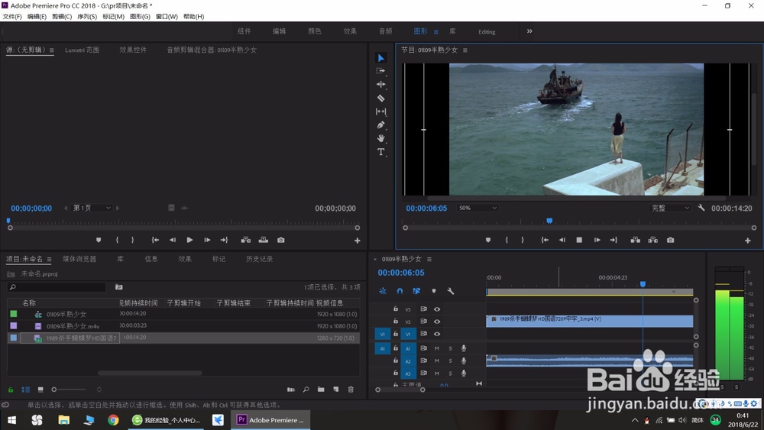Mute audio track A1
The width and height of the screenshot is (764, 430).
point(436,349)
